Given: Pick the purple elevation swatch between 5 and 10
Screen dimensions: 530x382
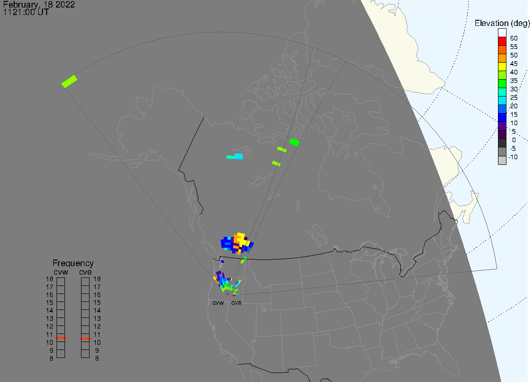Looking at the screenshot, I should tap(502, 126).
